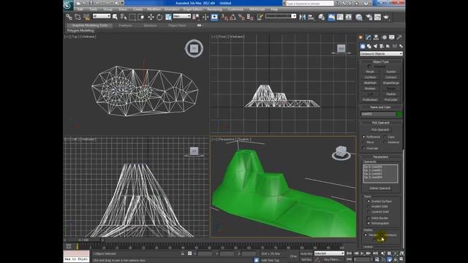The width and height of the screenshot is (468, 263).
Task: Open the Customize menu
Action: [x=235, y=9]
